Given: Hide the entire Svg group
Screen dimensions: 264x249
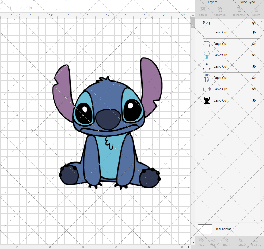Looking at the screenshot, I should click(x=253, y=23).
